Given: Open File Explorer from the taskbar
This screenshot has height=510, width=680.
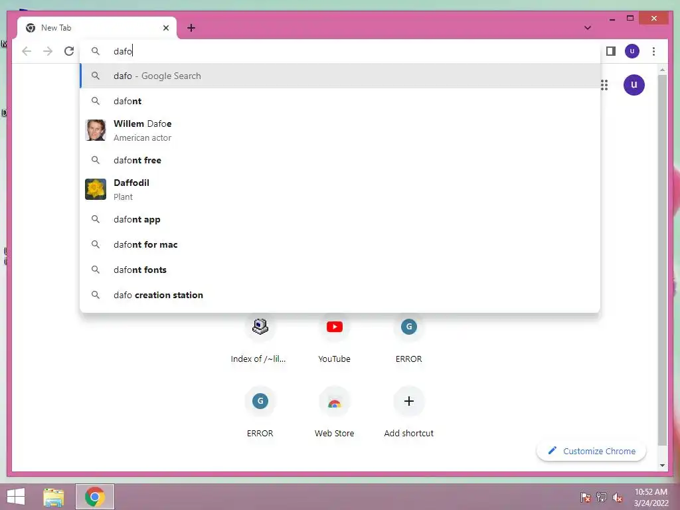Looking at the screenshot, I should point(53,497).
